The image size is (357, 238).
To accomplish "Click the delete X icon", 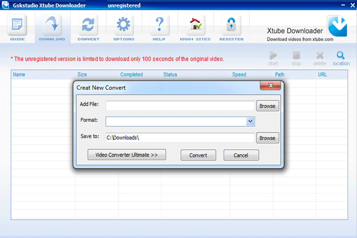I will click(x=320, y=55).
